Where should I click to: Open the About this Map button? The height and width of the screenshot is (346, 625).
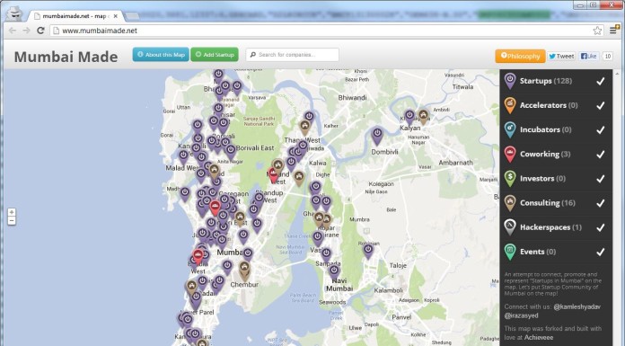(161, 55)
